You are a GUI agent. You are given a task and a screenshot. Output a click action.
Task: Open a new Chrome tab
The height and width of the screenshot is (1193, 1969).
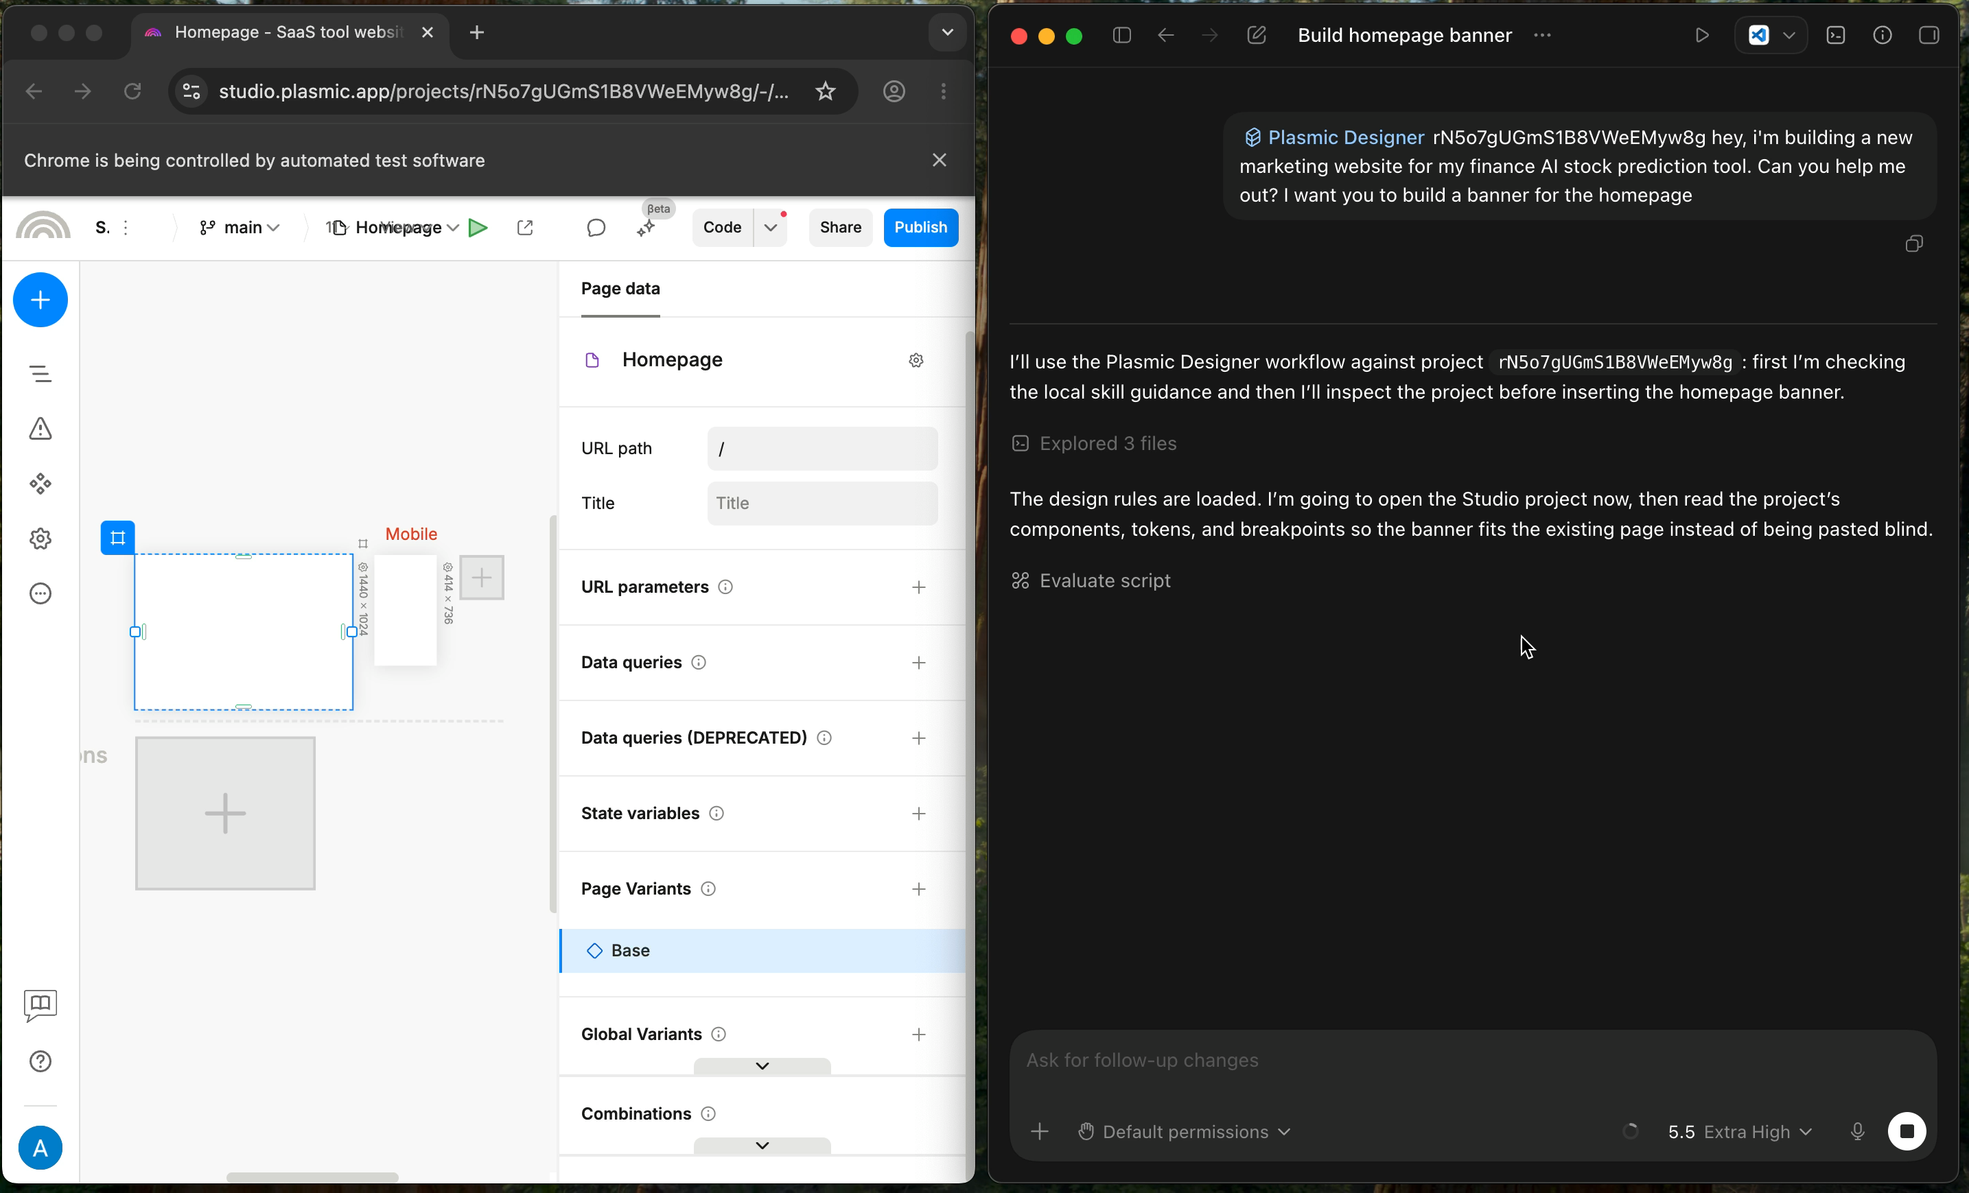pyautogui.click(x=477, y=33)
